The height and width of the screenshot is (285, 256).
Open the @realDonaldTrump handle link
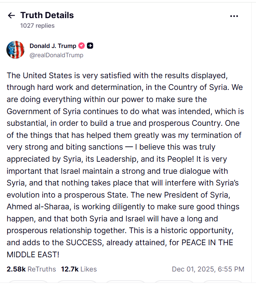tap(56, 55)
